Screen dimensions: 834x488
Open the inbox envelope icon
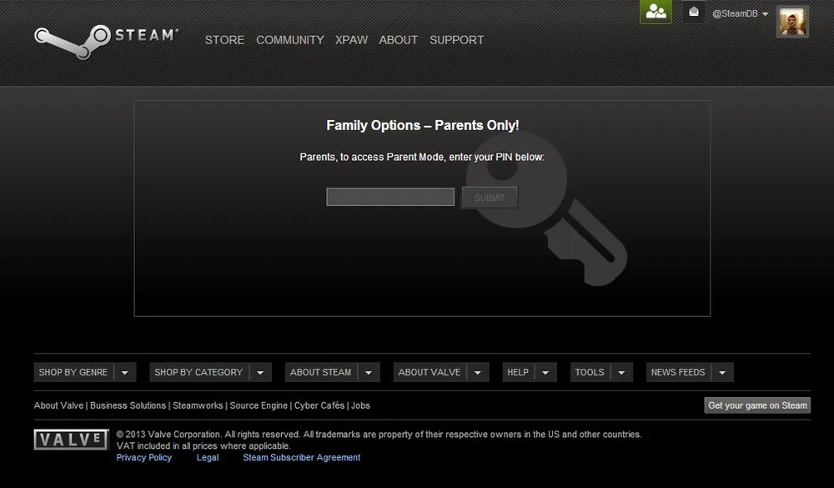tap(694, 12)
